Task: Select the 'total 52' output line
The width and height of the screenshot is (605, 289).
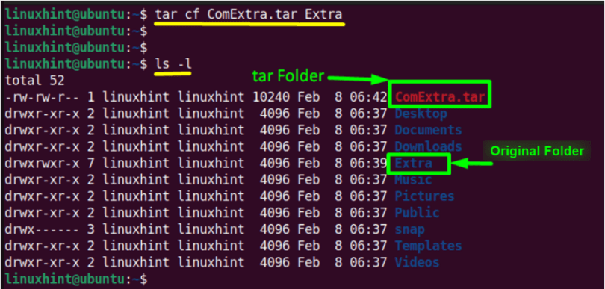Action: pyautogui.click(x=34, y=81)
